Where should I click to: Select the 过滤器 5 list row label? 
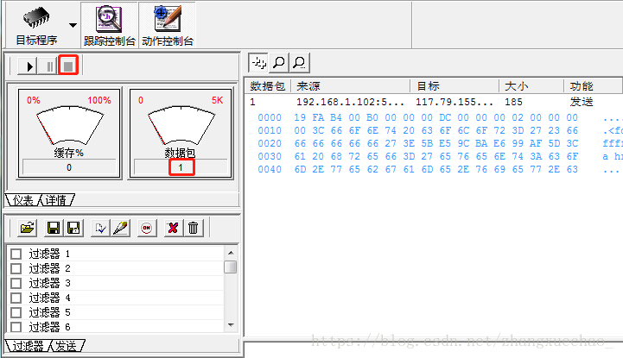[x=49, y=312]
